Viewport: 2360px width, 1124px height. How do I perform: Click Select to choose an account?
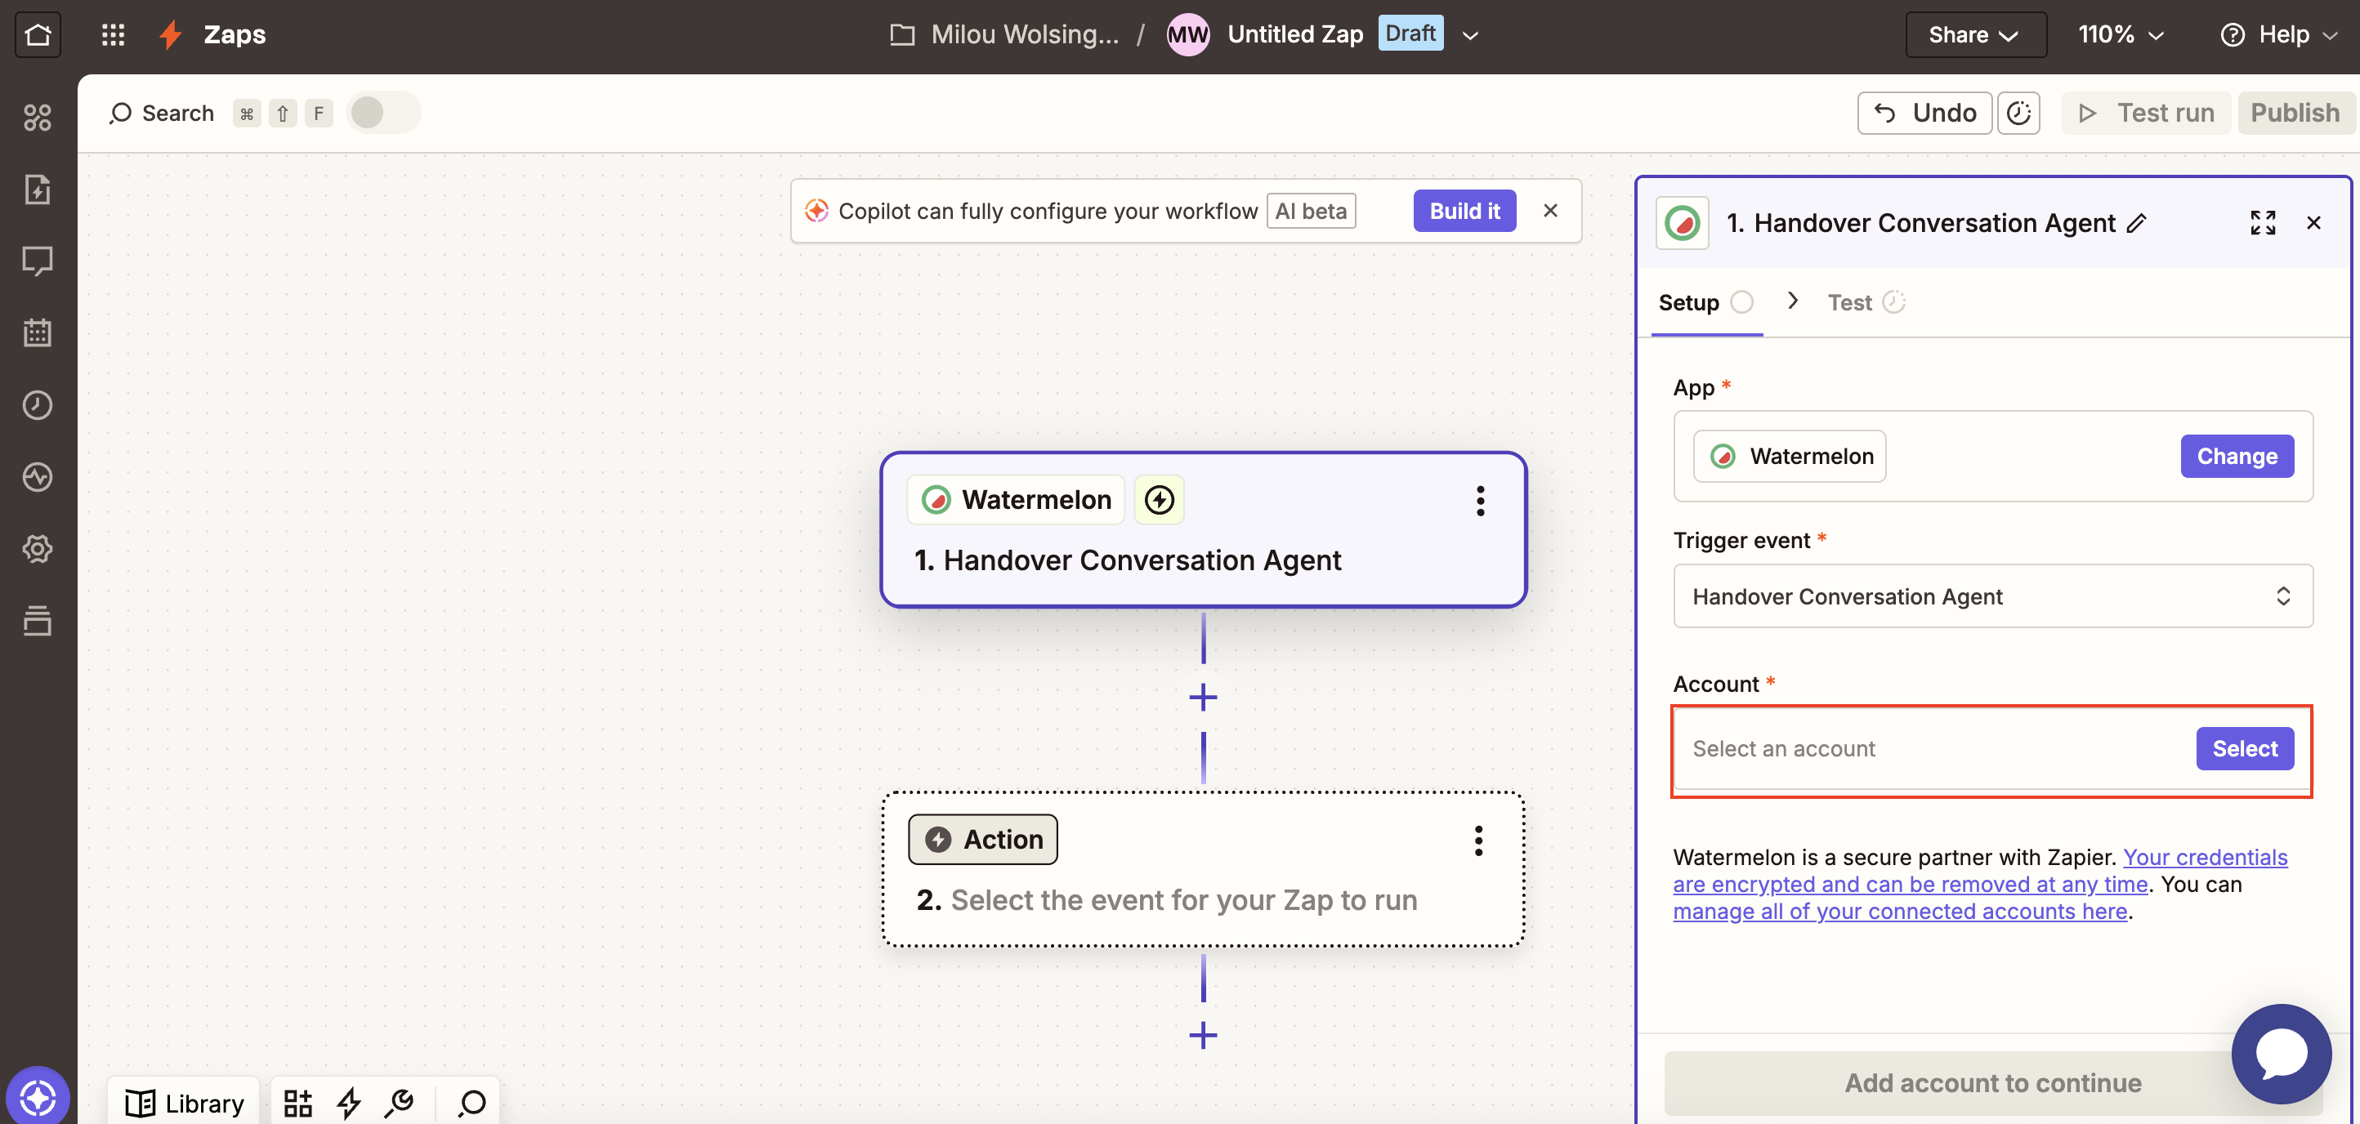tap(2244, 748)
